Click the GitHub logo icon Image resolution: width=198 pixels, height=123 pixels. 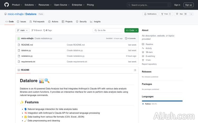tap(7, 5)
